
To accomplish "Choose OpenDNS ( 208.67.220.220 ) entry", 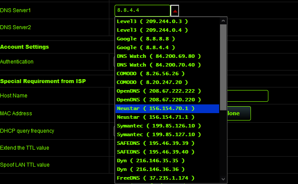I will 167,100.
